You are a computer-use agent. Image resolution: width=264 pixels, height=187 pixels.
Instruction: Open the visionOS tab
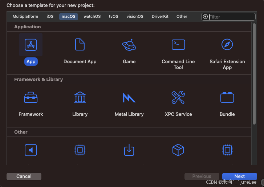135,16
